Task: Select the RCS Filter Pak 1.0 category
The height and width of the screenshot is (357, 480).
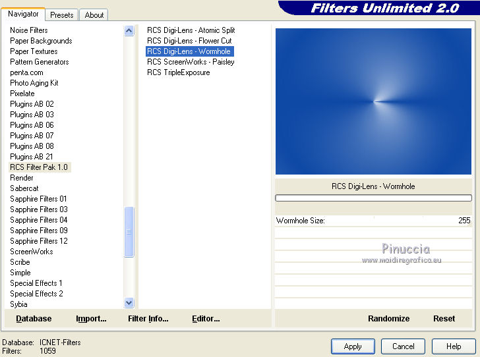Action: pyautogui.click(x=39, y=167)
